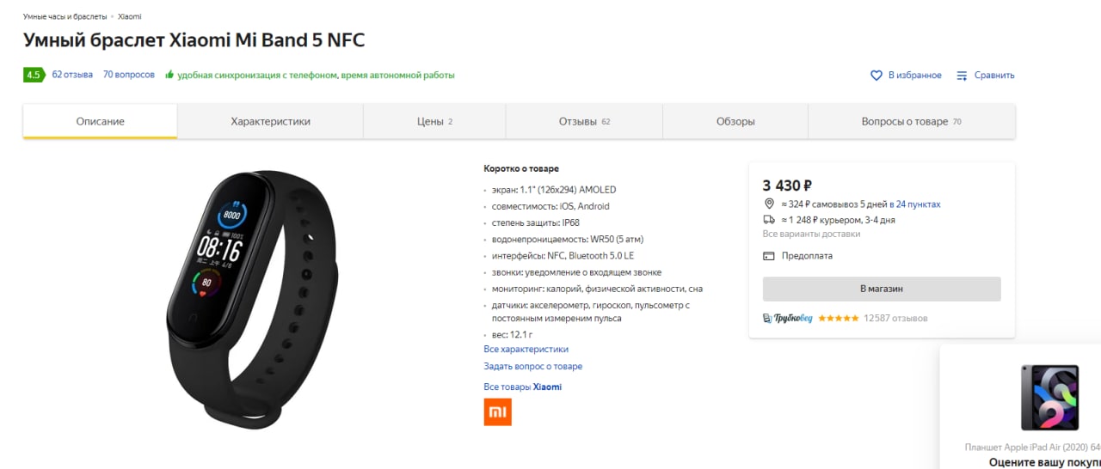Viewport: 1101px width, 469px height.
Task: Click the prepayment card icon
Action: point(769,256)
